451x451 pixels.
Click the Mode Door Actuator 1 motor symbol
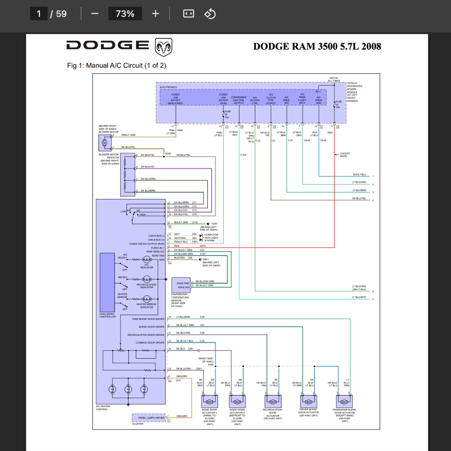[x=209, y=401]
